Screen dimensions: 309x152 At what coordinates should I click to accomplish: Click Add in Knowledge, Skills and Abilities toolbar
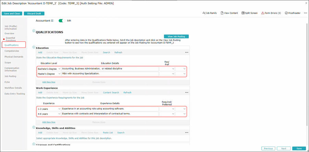coord(40,133)
